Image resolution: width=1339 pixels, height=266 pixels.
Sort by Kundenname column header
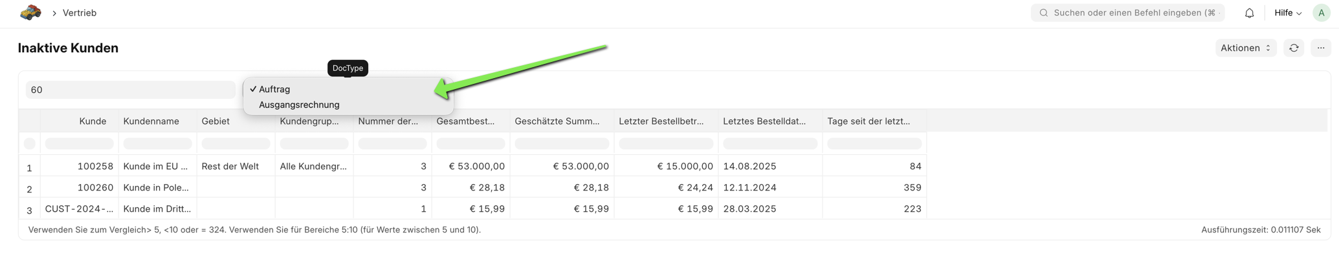point(151,121)
